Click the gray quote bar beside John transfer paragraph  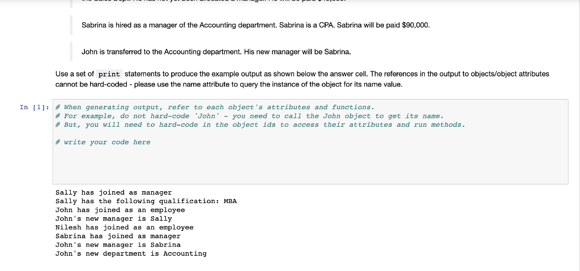point(71,51)
